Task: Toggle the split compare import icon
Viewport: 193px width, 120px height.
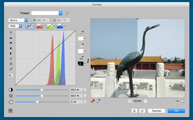Action: coord(134,111)
